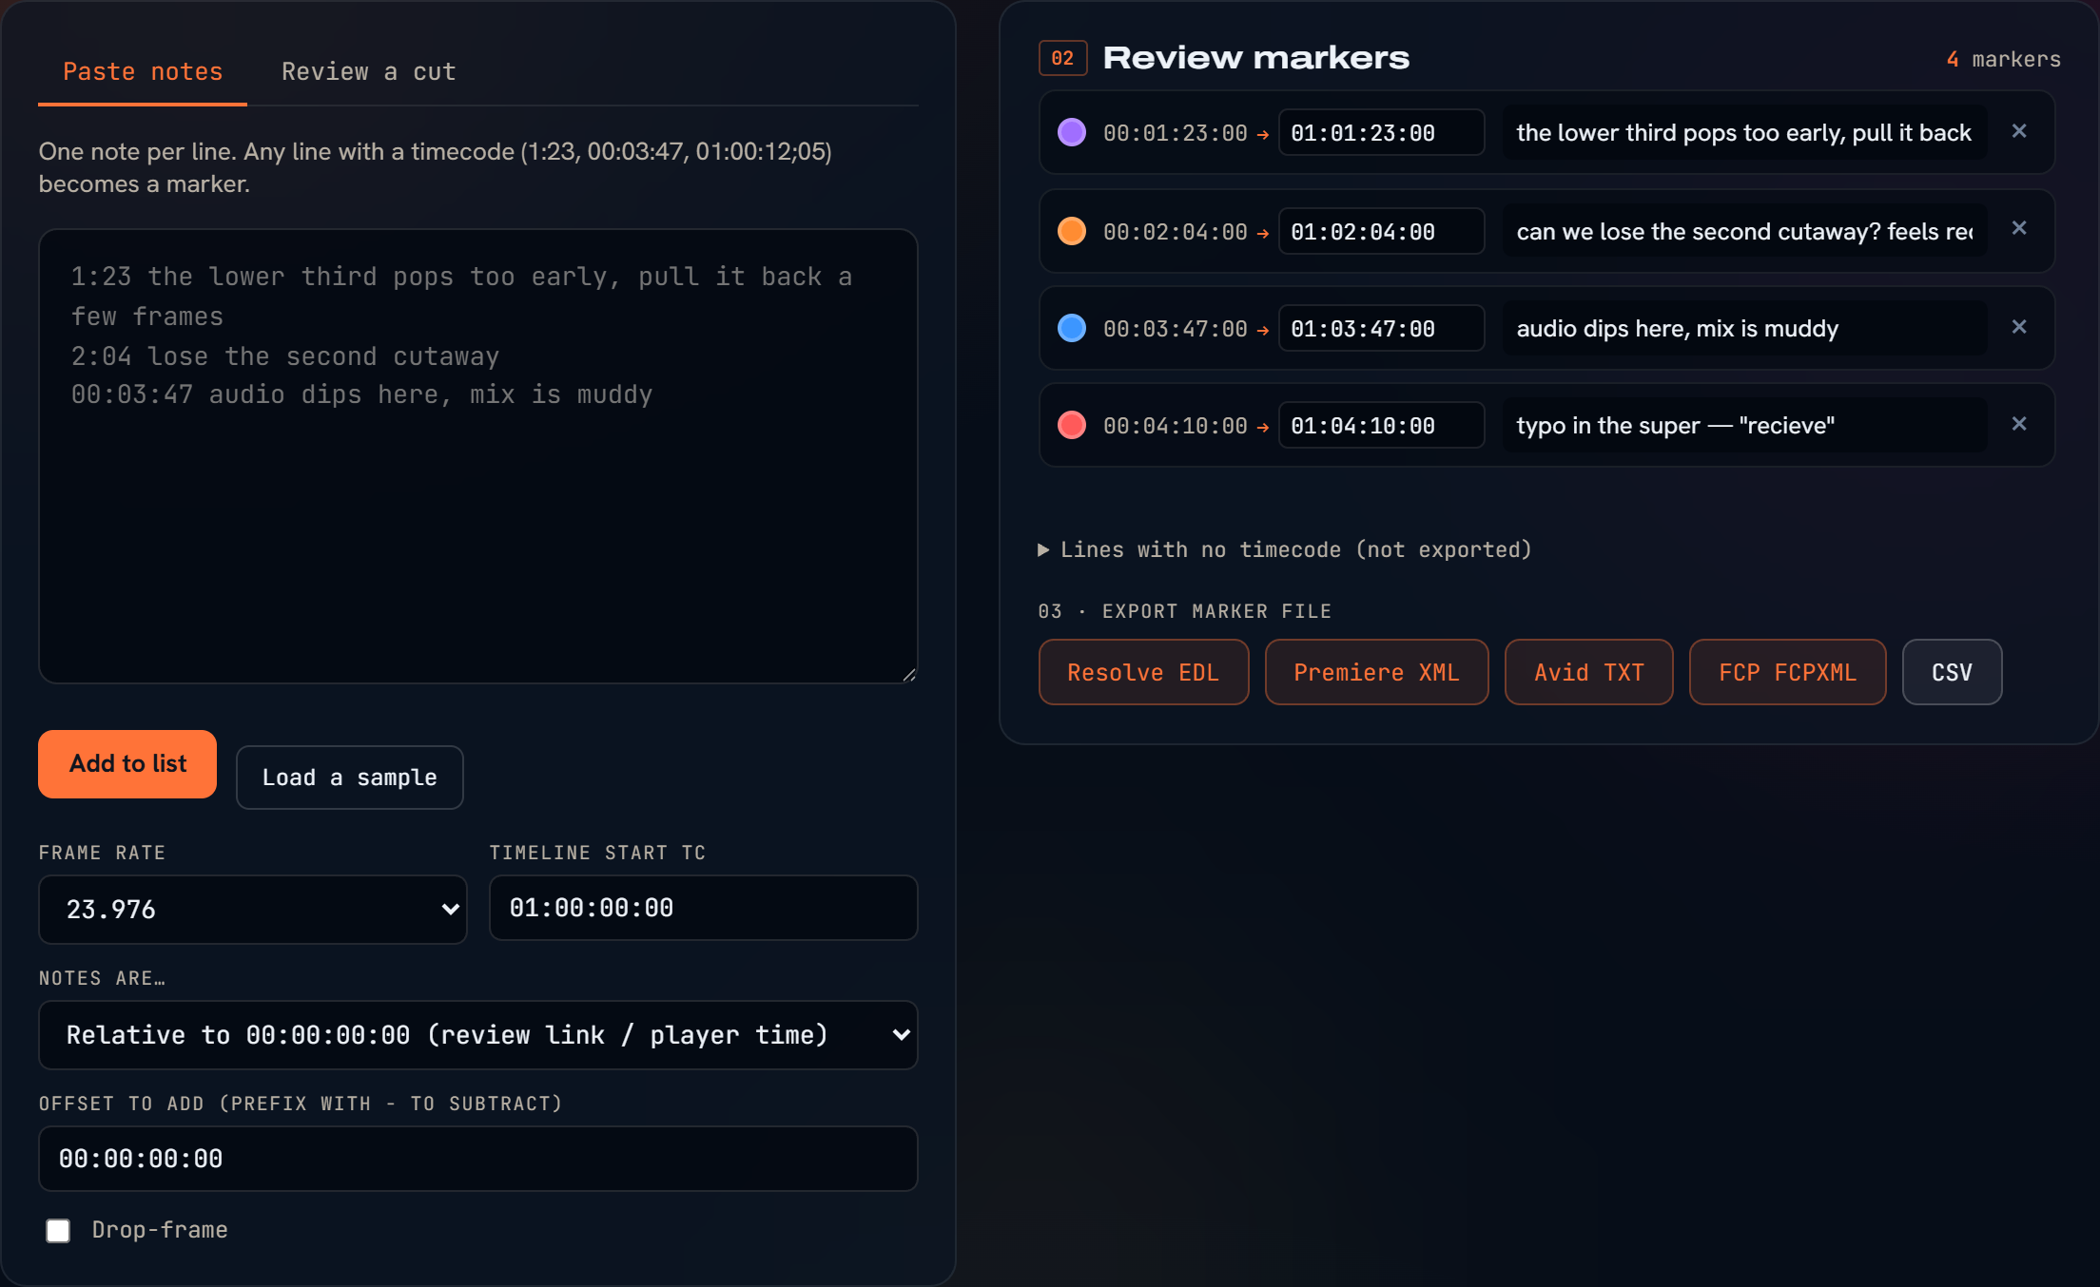The width and height of the screenshot is (2100, 1287).
Task: Click the 03 Export Marker File label
Action: pos(1184,611)
